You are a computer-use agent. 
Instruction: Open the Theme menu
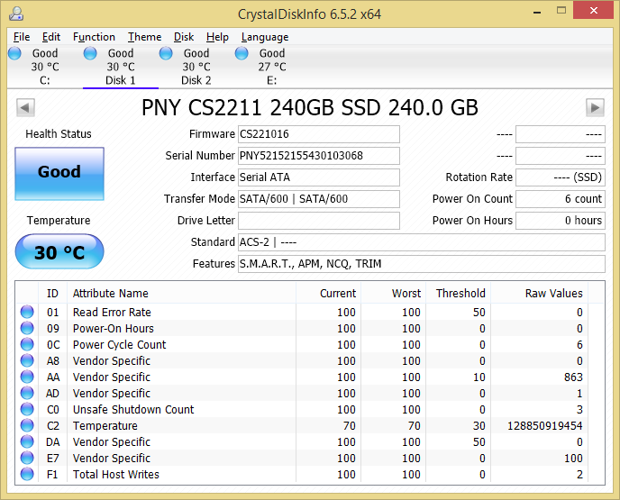[x=144, y=37]
